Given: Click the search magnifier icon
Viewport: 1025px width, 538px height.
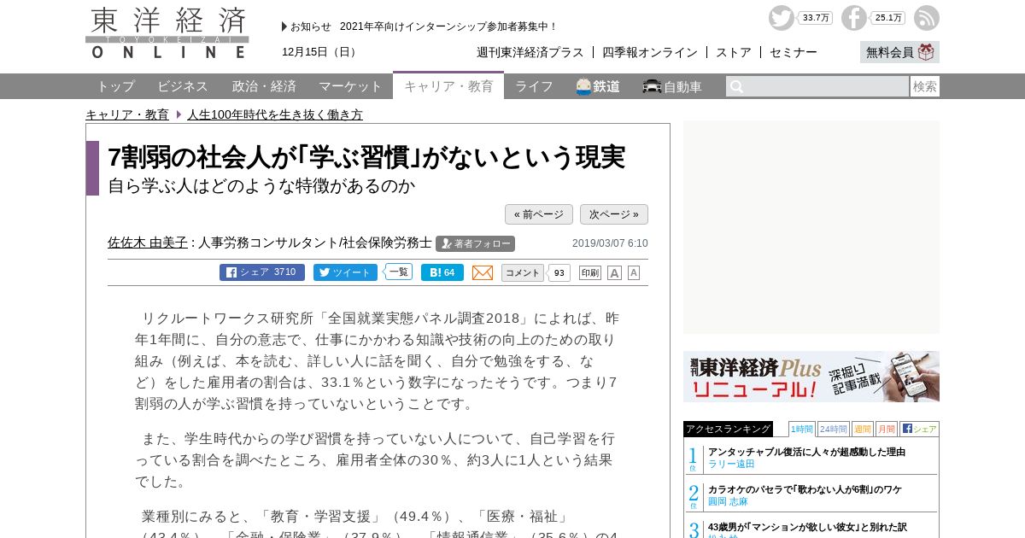Looking at the screenshot, I should coord(736,86).
